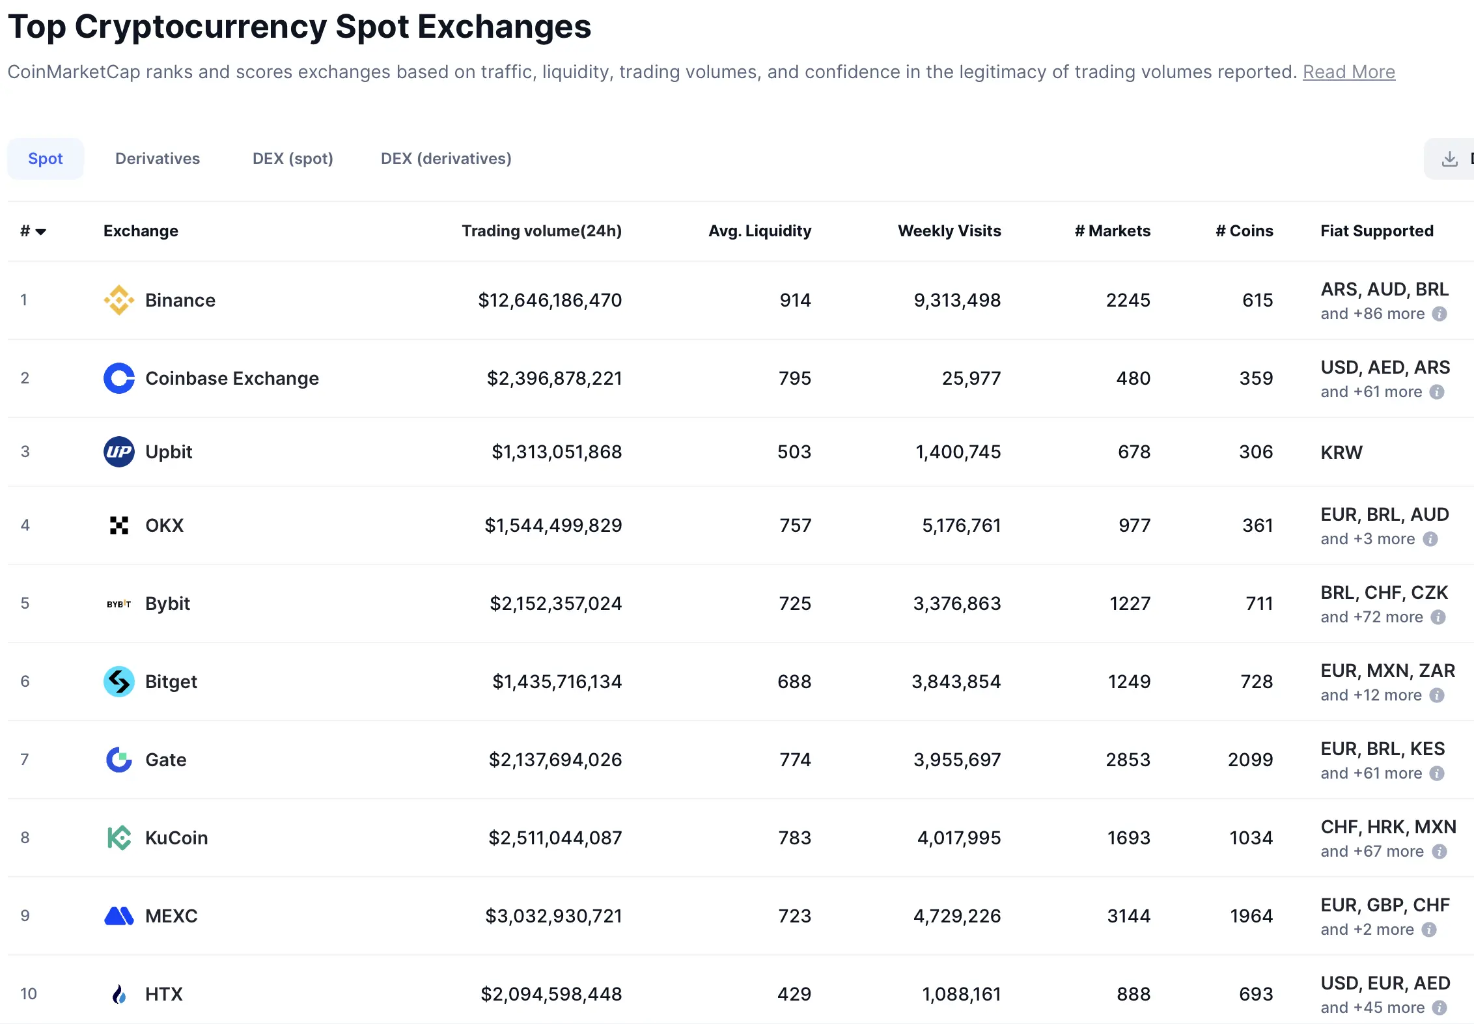The image size is (1474, 1024).
Task: Open the Read More link
Action: (x=1348, y=72)
